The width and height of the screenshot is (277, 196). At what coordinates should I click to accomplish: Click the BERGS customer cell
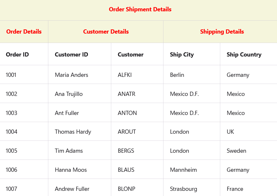[x=126, y=151]
